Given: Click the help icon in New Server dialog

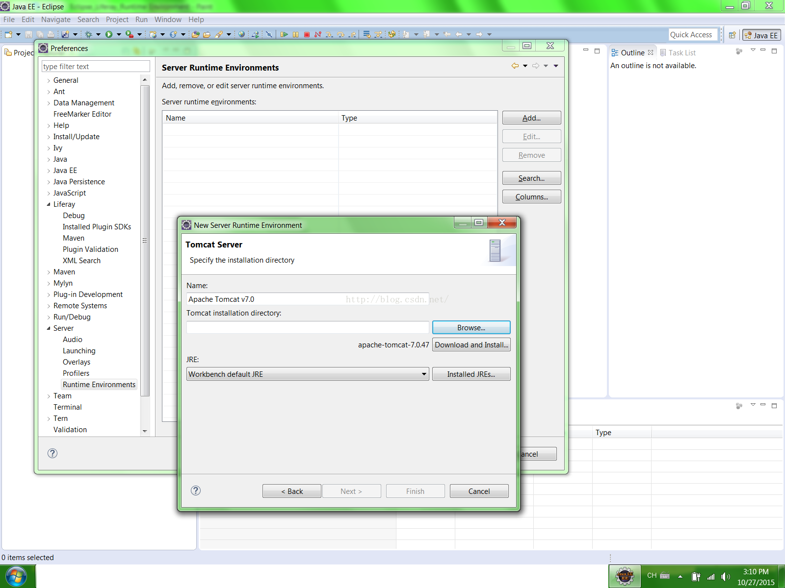Looking at the screenshot, I should tap(196, 490).
